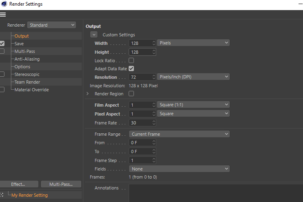
Task: Open the Pixels/Inch (DPI) dropdown
Action: tap(193, 77)
